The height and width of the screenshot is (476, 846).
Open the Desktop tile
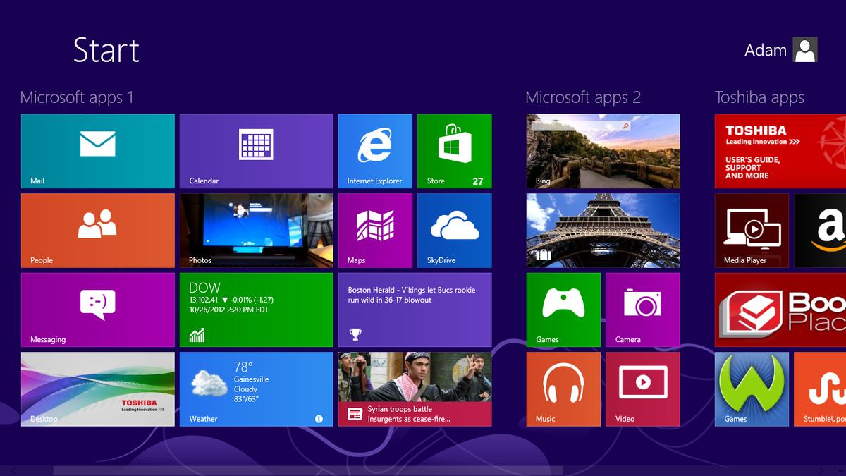point(98,389)
